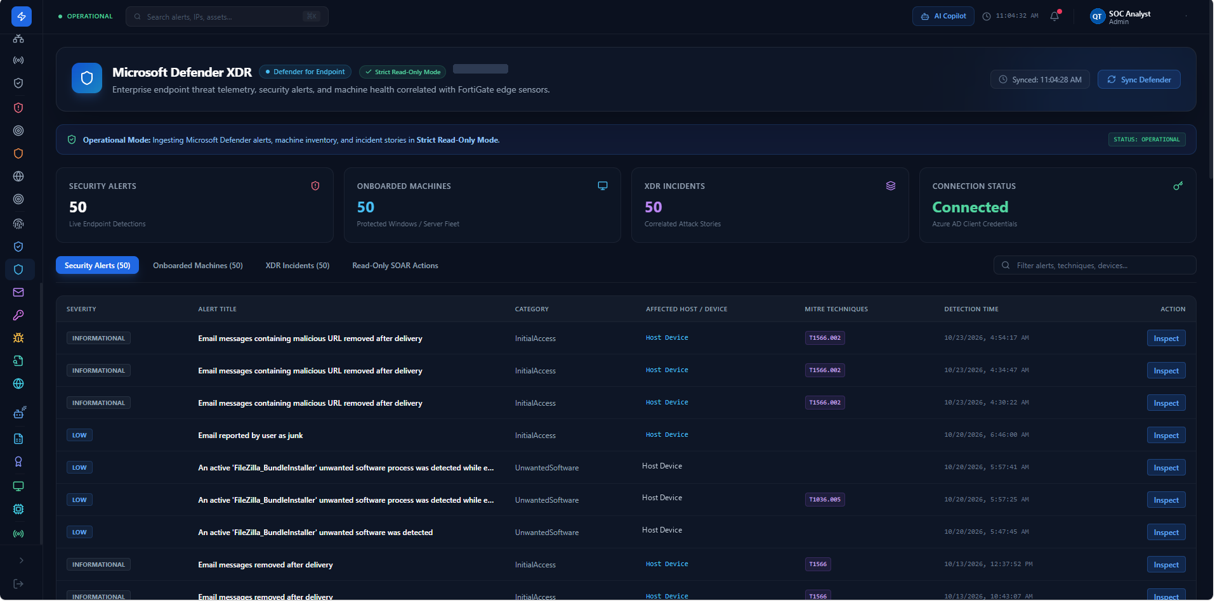Open the green monitor sidebar icon
The height and width of the screenshot is (601, 1215).
pyautogui.click(x=18, y=486)
